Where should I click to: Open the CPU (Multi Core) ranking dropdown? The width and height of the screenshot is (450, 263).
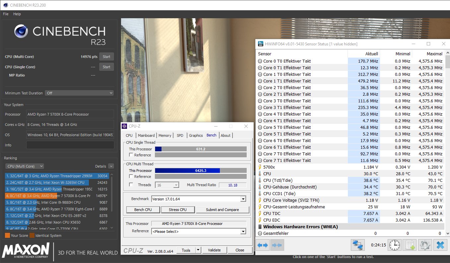25,166
